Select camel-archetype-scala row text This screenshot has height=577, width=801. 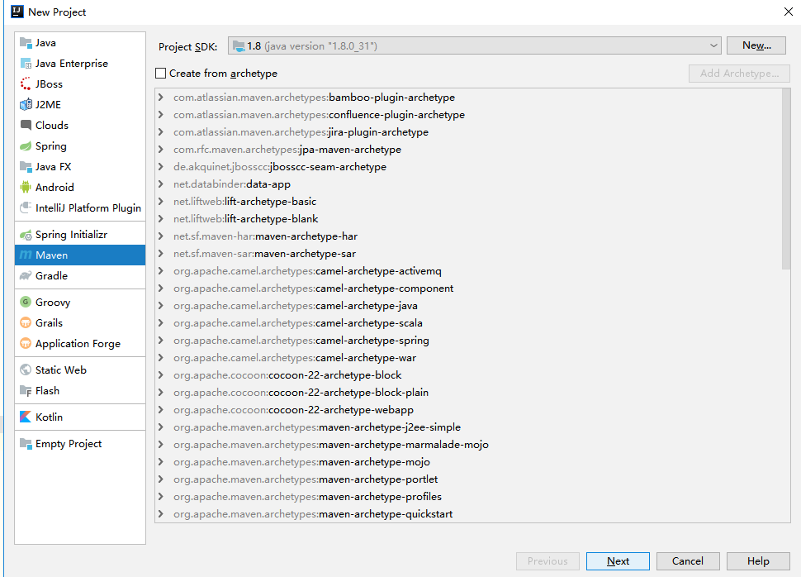(298, 322)
